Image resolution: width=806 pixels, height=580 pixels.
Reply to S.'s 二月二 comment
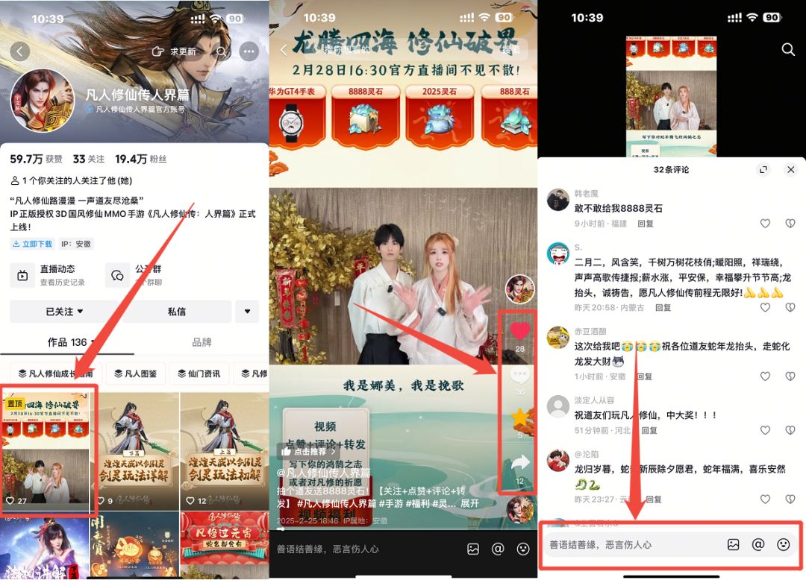[663, 307]
